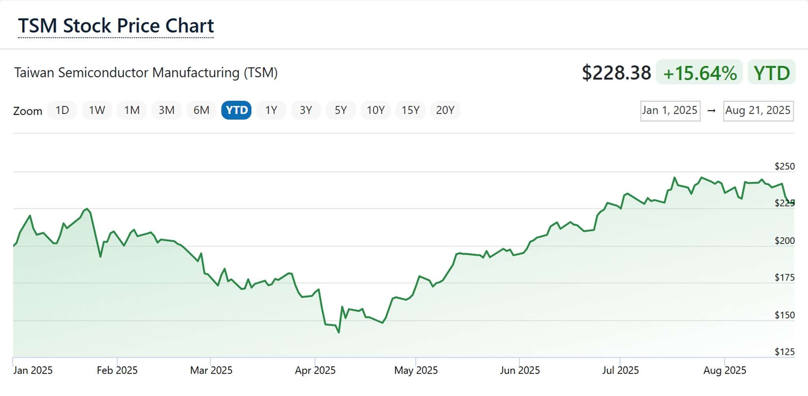Select the 1D zoom range

click(x=62, y=110)
